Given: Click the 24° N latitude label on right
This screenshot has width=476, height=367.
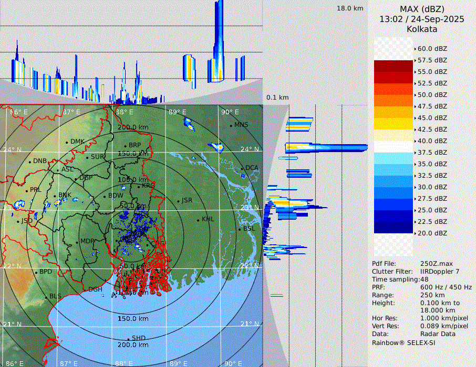Looking at the screenshot, I should tap(249, 149).
